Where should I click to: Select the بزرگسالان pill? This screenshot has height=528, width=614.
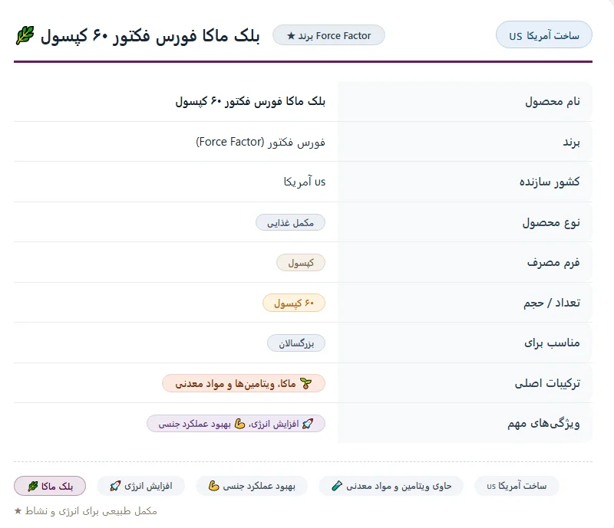(x=296, y=343)
